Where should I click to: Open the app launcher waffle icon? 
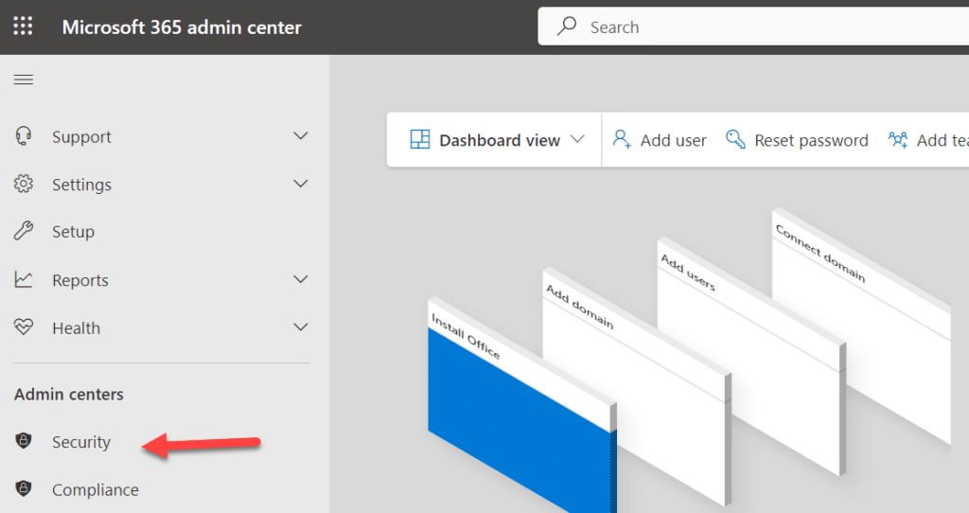click(x=23, y=26)
